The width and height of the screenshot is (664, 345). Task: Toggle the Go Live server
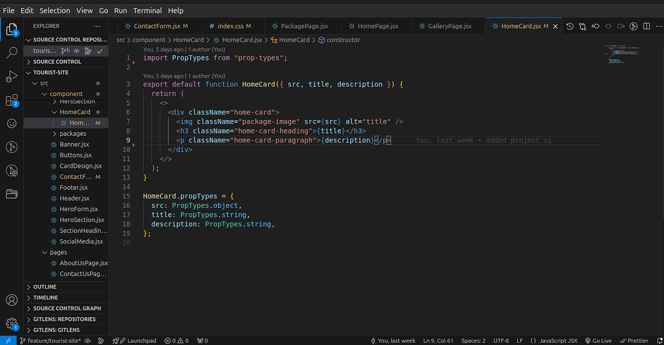[x=598, y=340]
